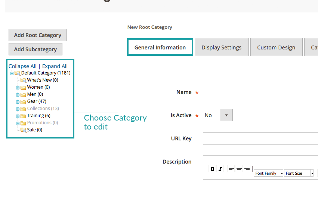Apply bold formatting in Description editor
The height and width of the screenshot is (204, 318).
[212, 169]
